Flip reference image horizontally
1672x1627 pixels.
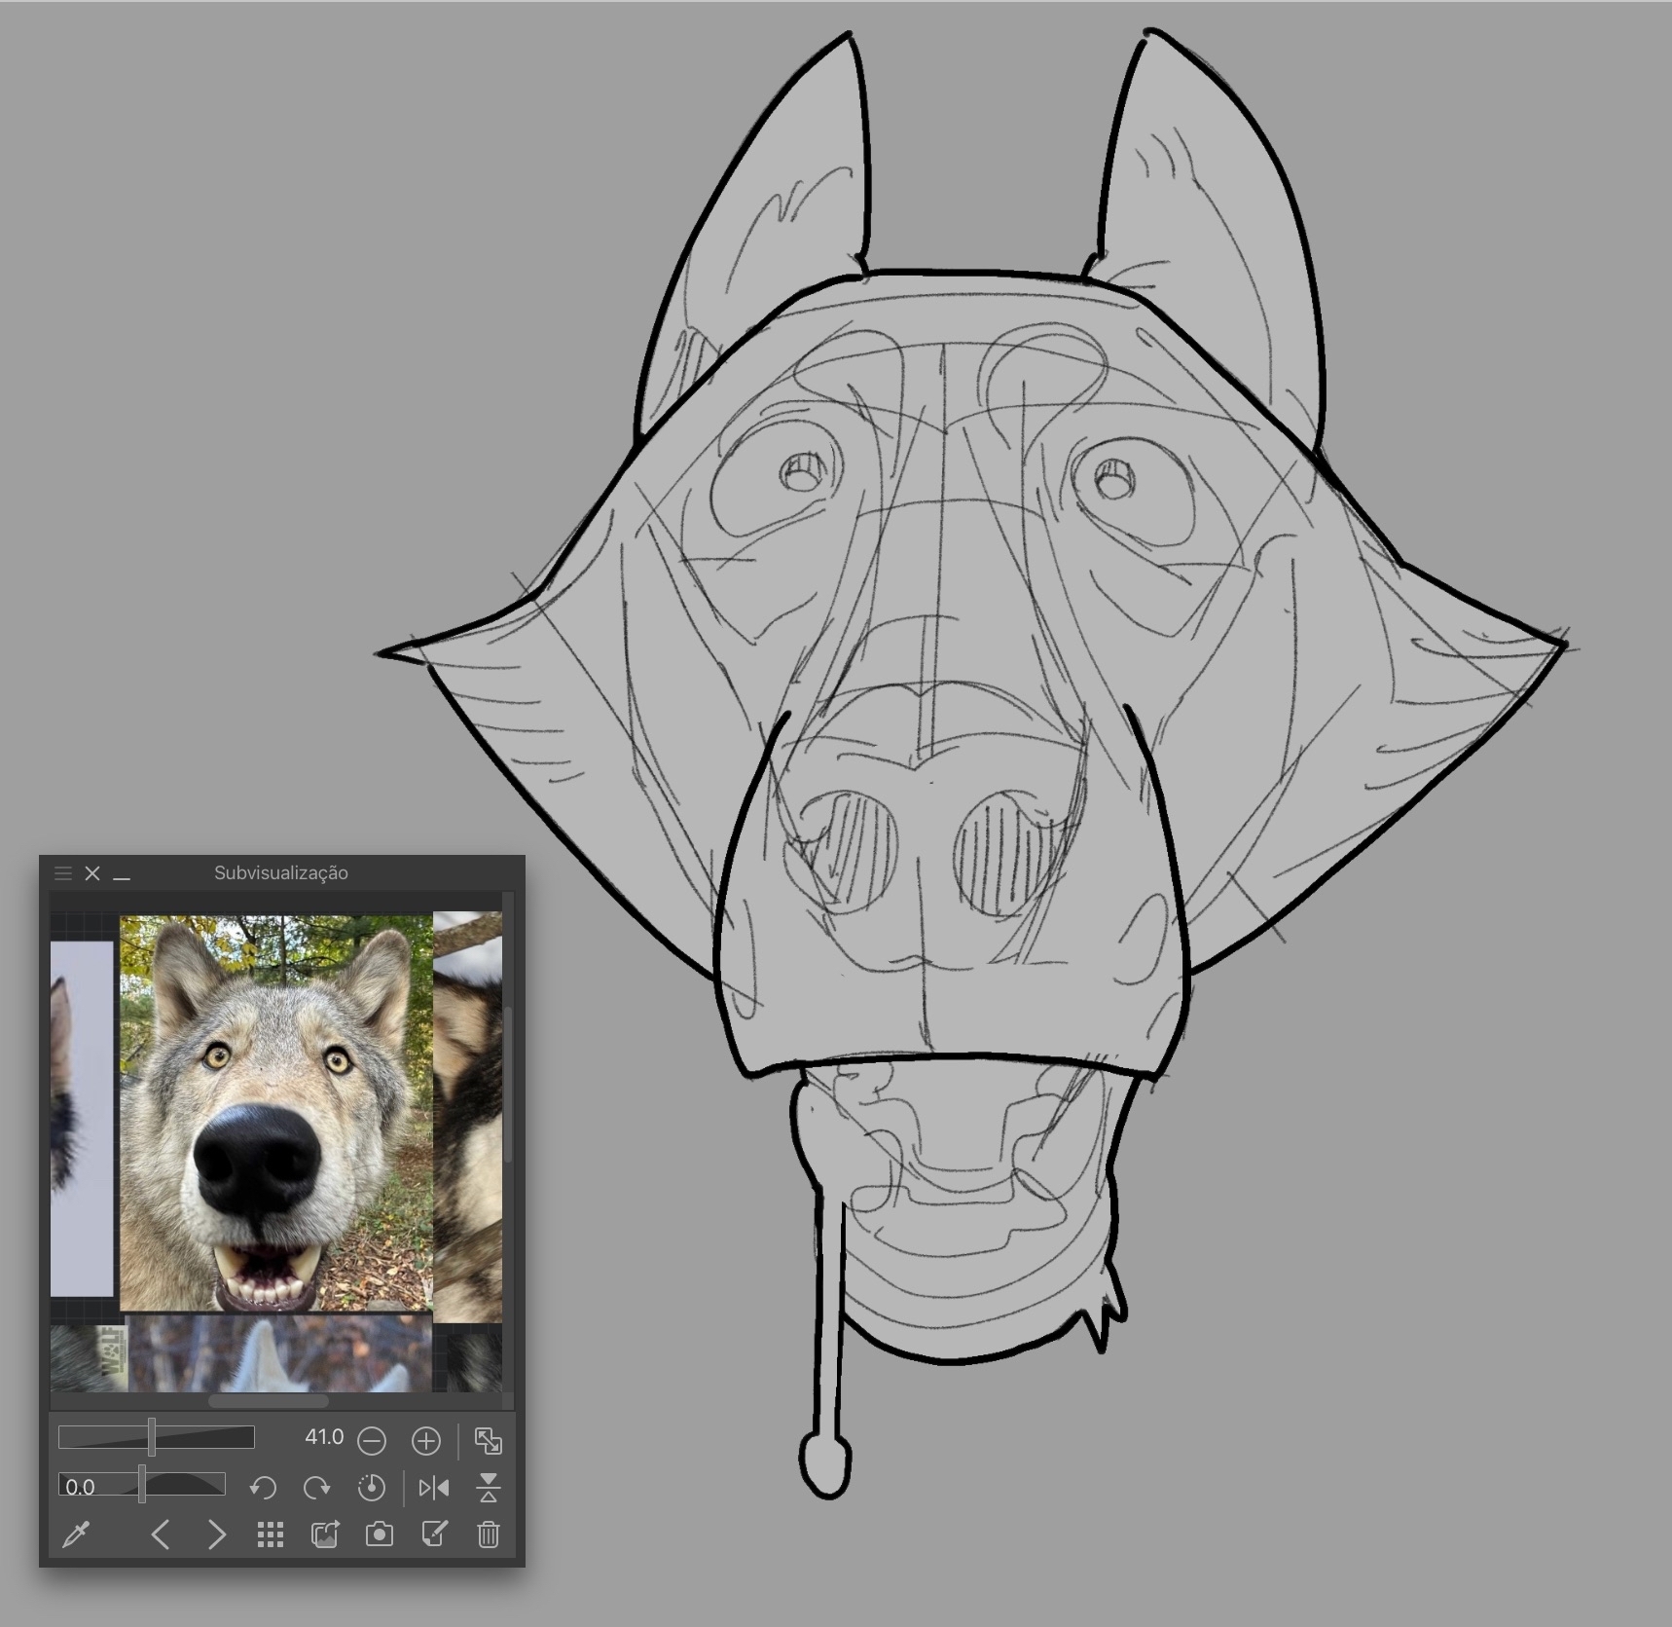pyautogui.click(x=434, y=1488)
